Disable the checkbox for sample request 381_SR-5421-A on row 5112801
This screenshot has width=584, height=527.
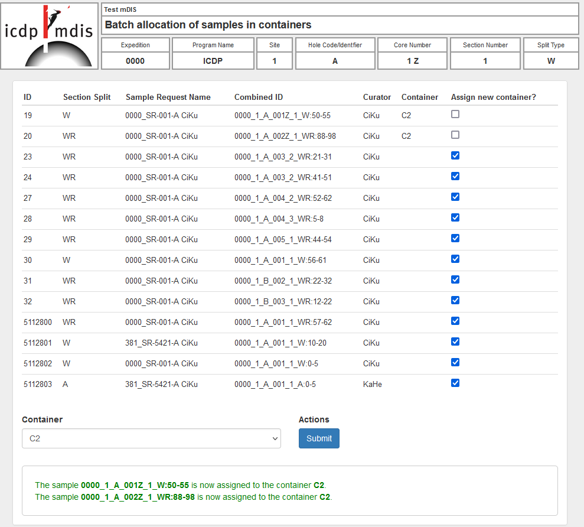coord(455,341)
